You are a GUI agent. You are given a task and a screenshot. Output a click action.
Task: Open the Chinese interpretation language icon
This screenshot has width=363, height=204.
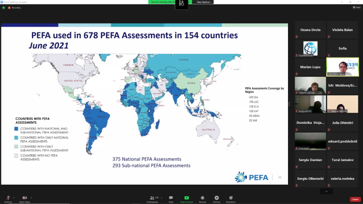217,199
